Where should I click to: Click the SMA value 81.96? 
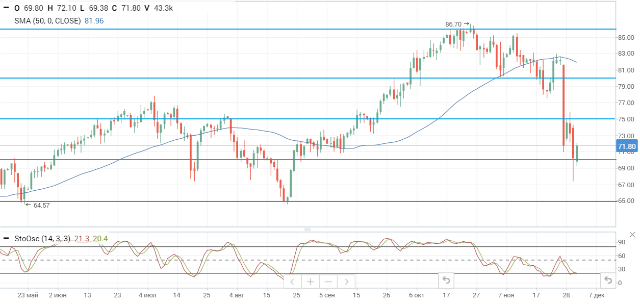[94, 21]
